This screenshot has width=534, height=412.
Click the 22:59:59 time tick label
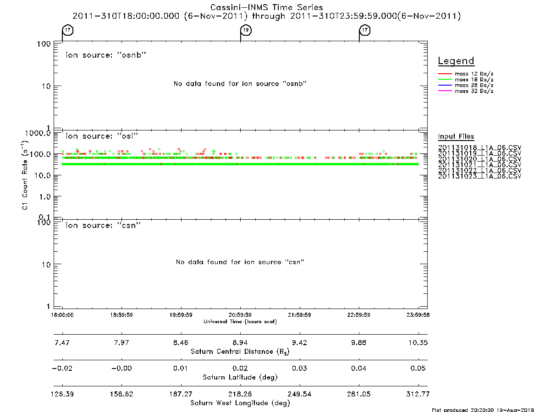pos(358,315)
